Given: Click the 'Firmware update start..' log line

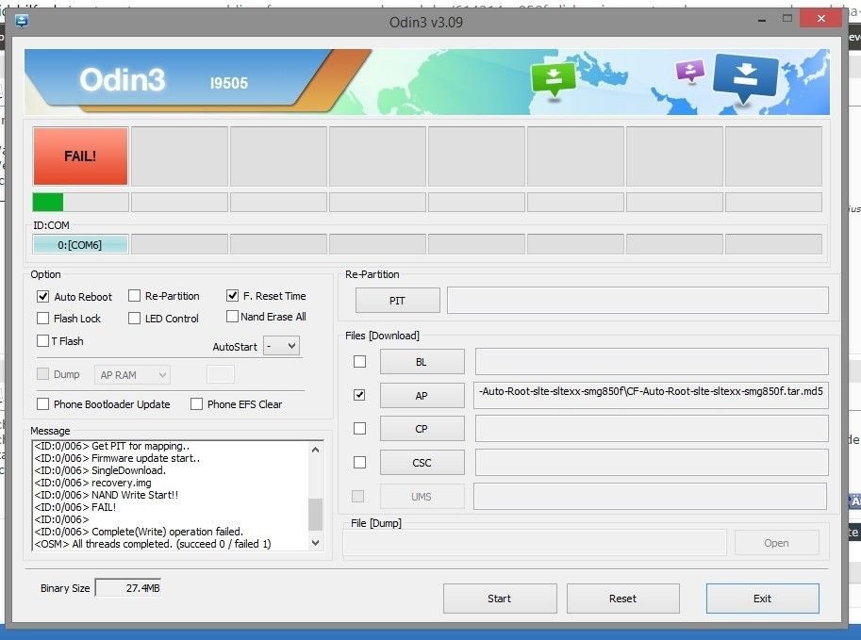Looking at the screenshot, I should click(x=117, y=458).
